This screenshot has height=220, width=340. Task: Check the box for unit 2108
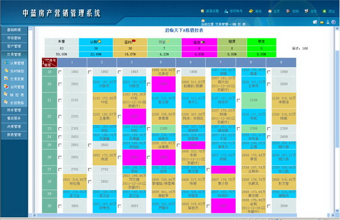[x=239, y=101]
